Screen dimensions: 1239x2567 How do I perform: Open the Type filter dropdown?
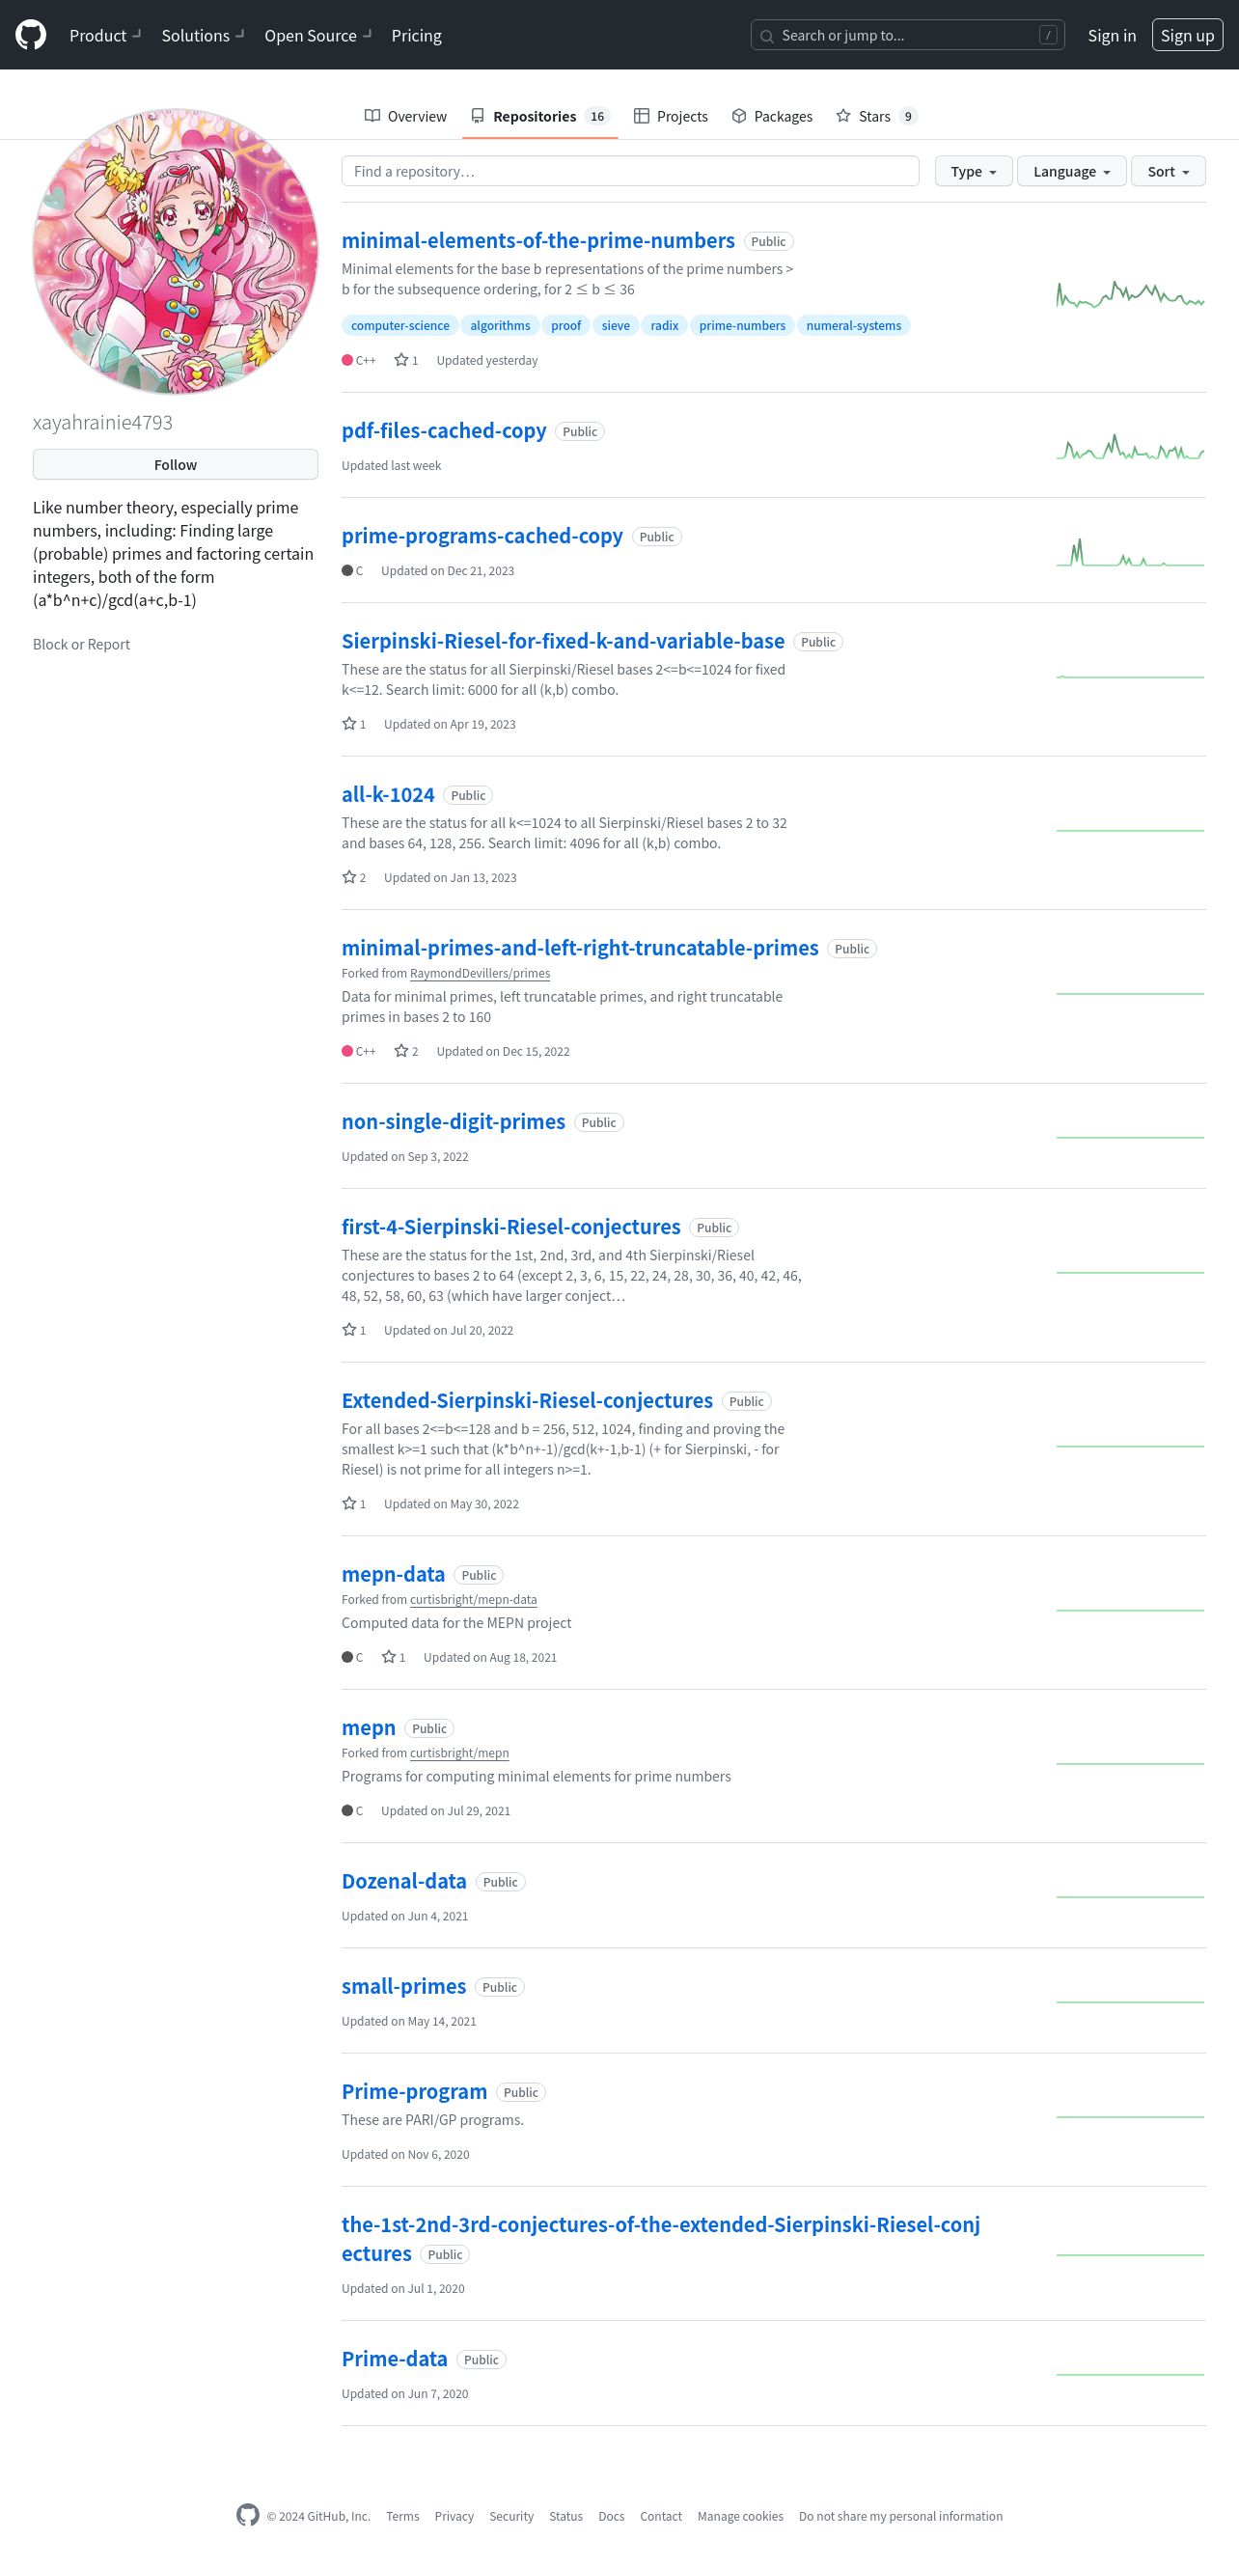[x=973, y=172]
